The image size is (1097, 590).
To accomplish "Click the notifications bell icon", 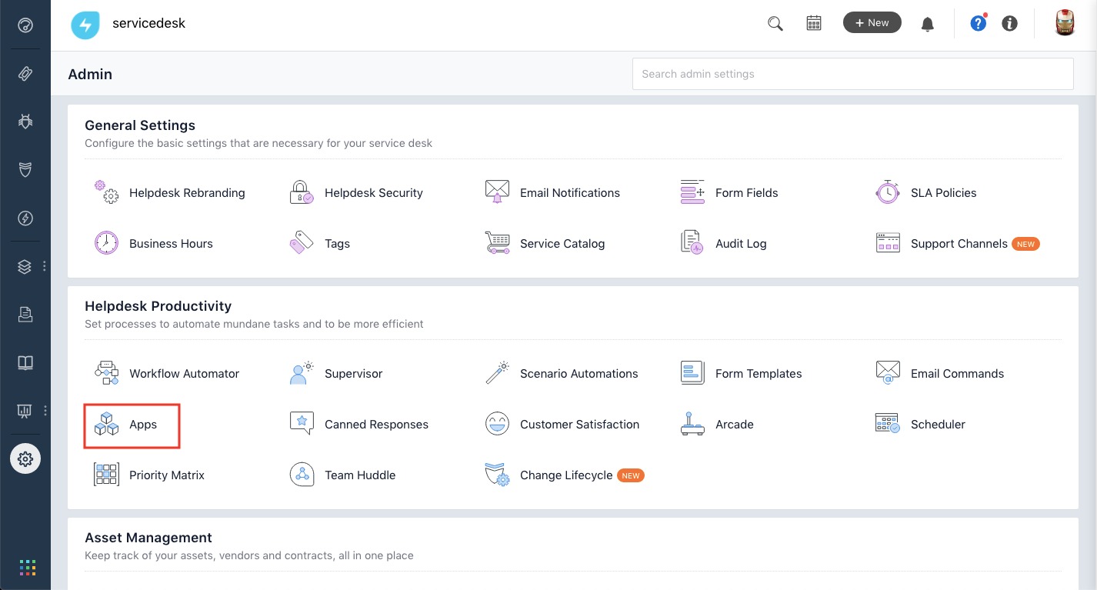I will [928, 24].
